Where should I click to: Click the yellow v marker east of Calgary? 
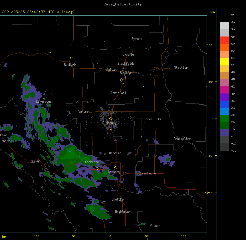click(x=122, y=166)
